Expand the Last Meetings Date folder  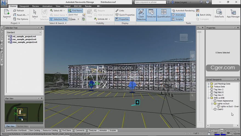[x=209, y=84]
